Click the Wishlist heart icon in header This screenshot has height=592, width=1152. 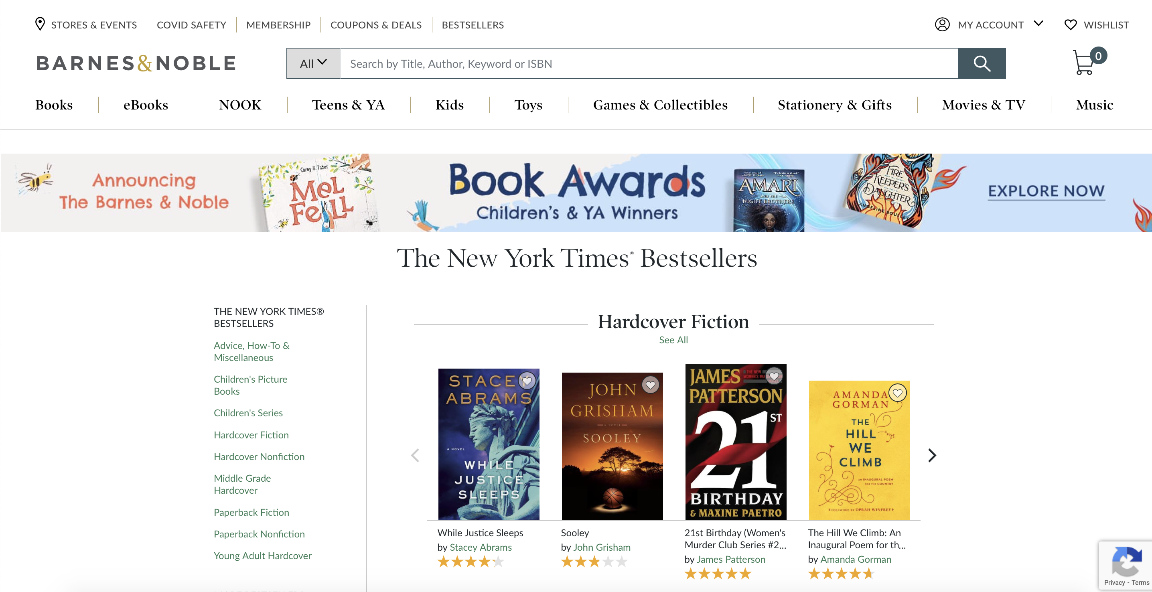click(x=1070, y=24)
